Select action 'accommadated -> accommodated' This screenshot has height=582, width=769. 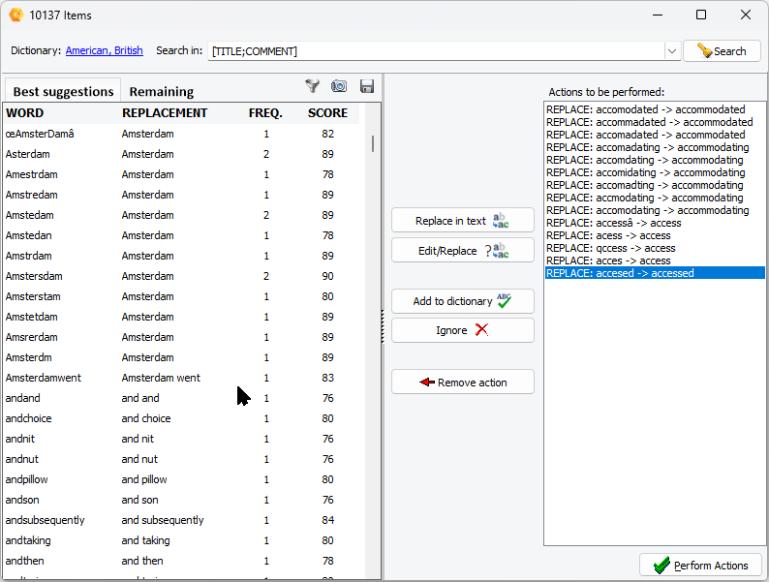click(655, 122)
